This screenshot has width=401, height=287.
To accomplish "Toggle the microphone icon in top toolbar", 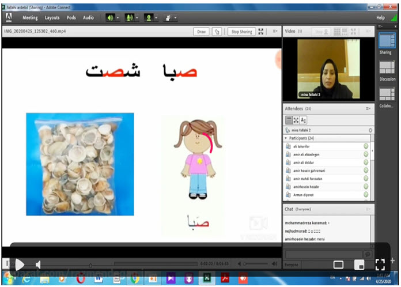I will coord(130,18).
